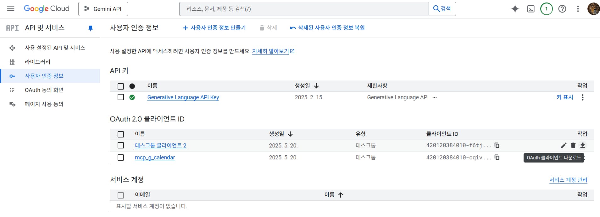
Task: Go to OAuth 동의 화면 in sidebar
Action: pos(44,90)
